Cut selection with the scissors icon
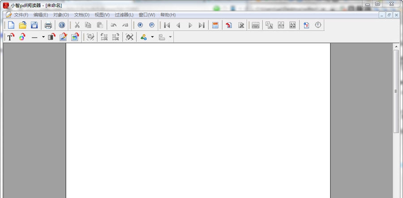 [77, 25]
